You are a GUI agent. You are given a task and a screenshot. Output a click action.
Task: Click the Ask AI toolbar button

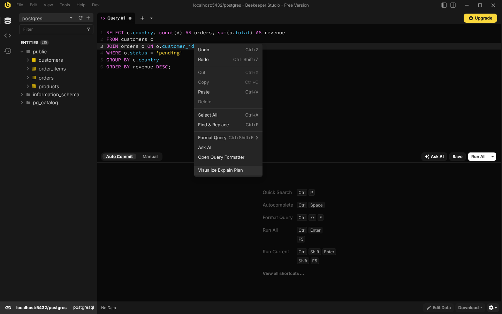[x=434, y=157]
